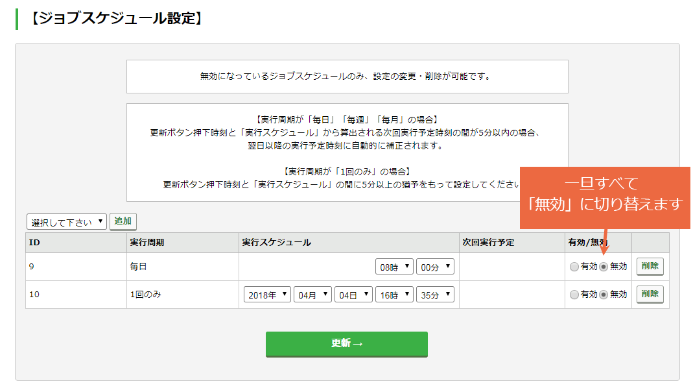This screenshot has height=390, width=693.
Task: Click the ID cell showing 9
Action: [x=76, y=267]
